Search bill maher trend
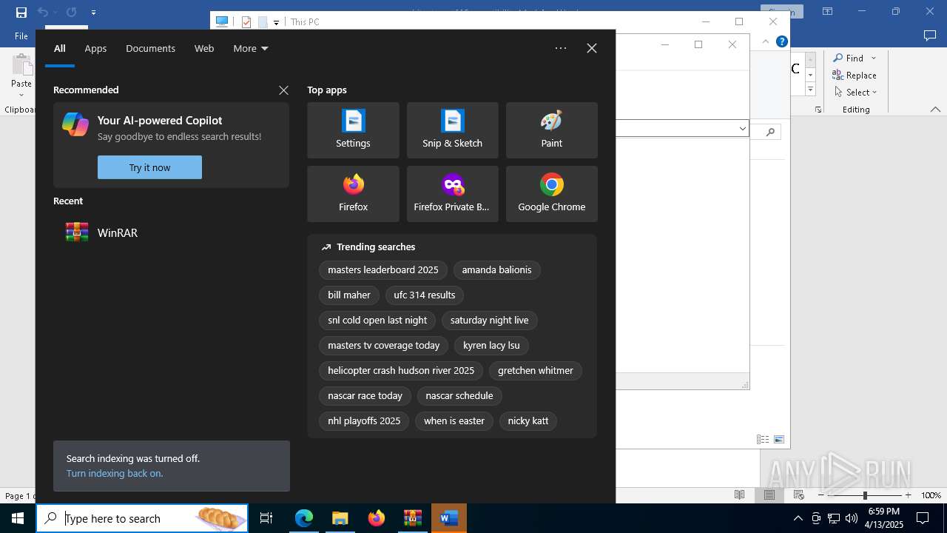This screenshot has height=533, width=947. tap(349, 295)
